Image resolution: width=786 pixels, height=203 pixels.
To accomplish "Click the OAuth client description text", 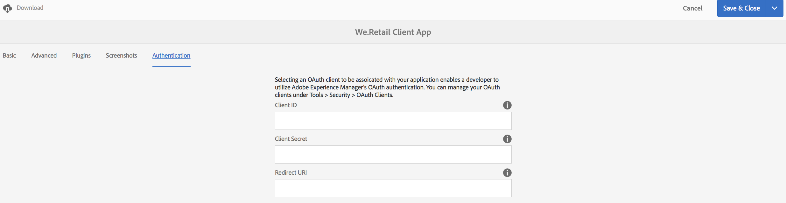I will pyautogui.click(x=387, y=87).
